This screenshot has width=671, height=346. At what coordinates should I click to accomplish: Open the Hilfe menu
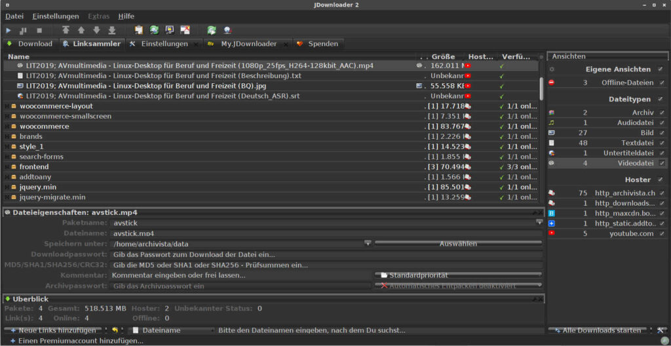point(126,16)
